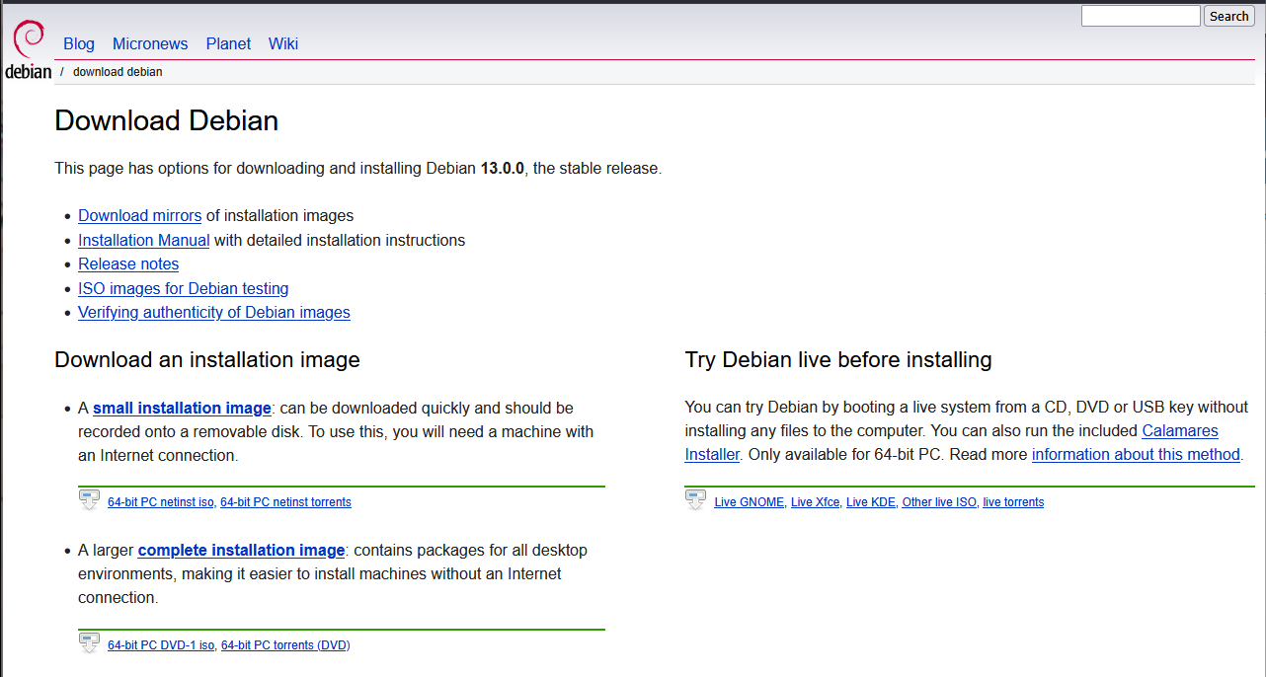
Task: Click the download icon beside Live GNOME
Action: (x=695, y=500)
